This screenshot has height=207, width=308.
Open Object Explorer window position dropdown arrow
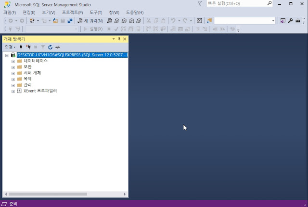[114, 39]
